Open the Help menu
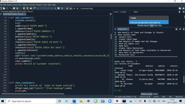The image size is (185, 104). click(x=54, y=5)
